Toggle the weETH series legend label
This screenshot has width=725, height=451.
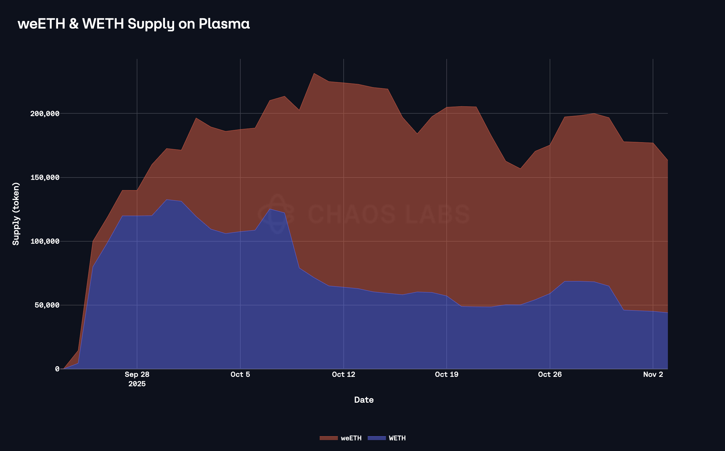click(x=351, y=438)
